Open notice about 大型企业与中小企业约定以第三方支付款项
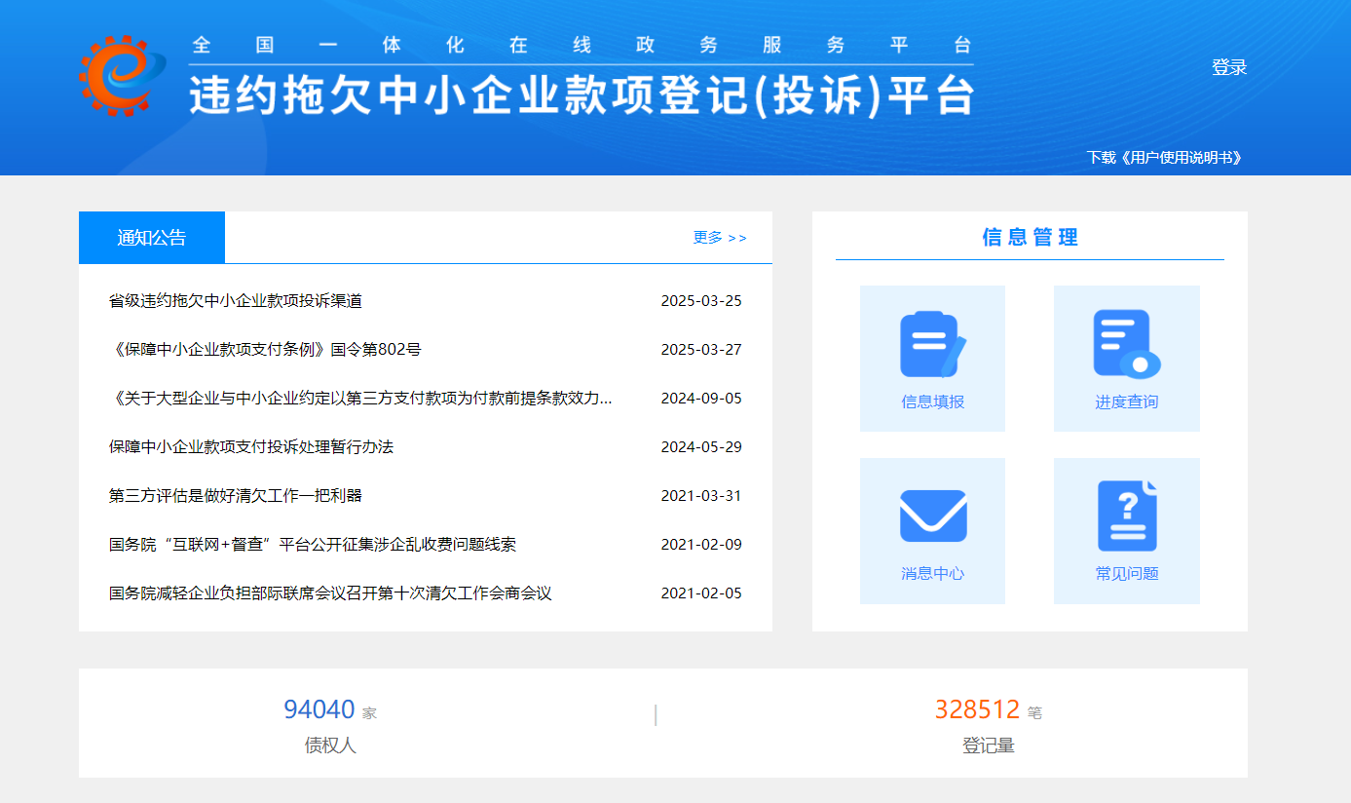The height and width of the screenshot is (803, 1351). click(x=360, y=399)
